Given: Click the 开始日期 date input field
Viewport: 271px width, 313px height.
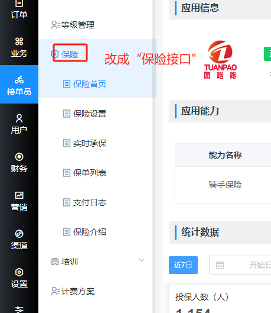Looking at the screenshot, I should (240, 265).
